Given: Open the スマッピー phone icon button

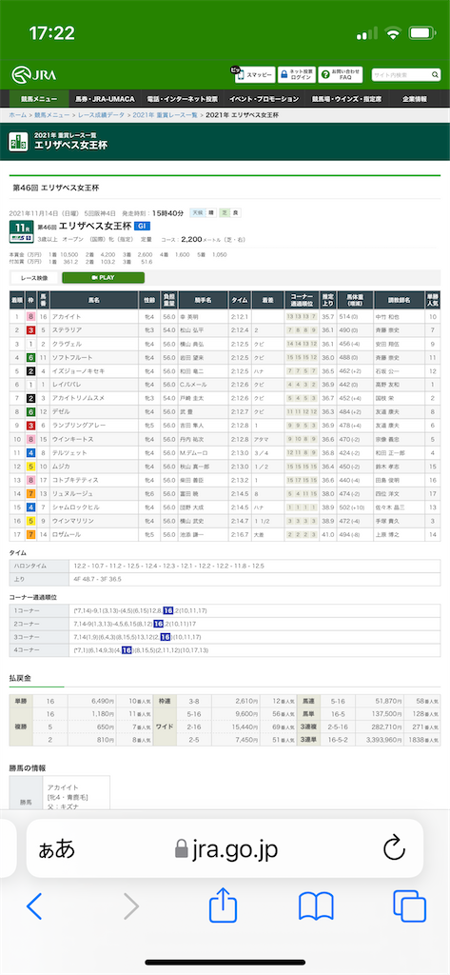Looking at the screenshot, I should (x=253, y=74).
